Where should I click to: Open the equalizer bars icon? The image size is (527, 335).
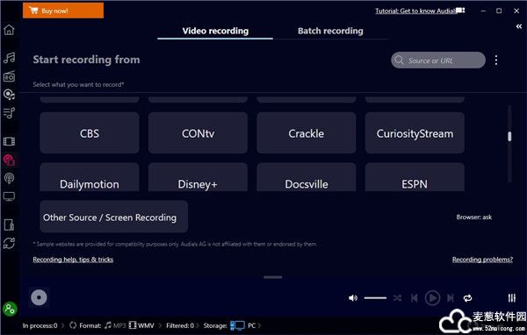coord(511,298)
